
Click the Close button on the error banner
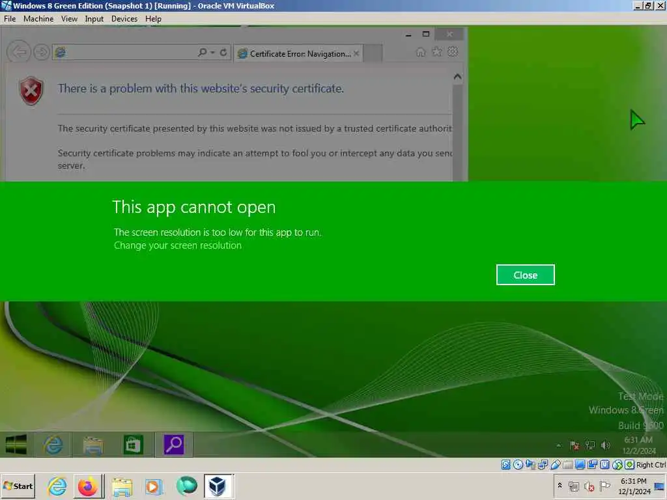pyautogui.click(x=526, y=275)
